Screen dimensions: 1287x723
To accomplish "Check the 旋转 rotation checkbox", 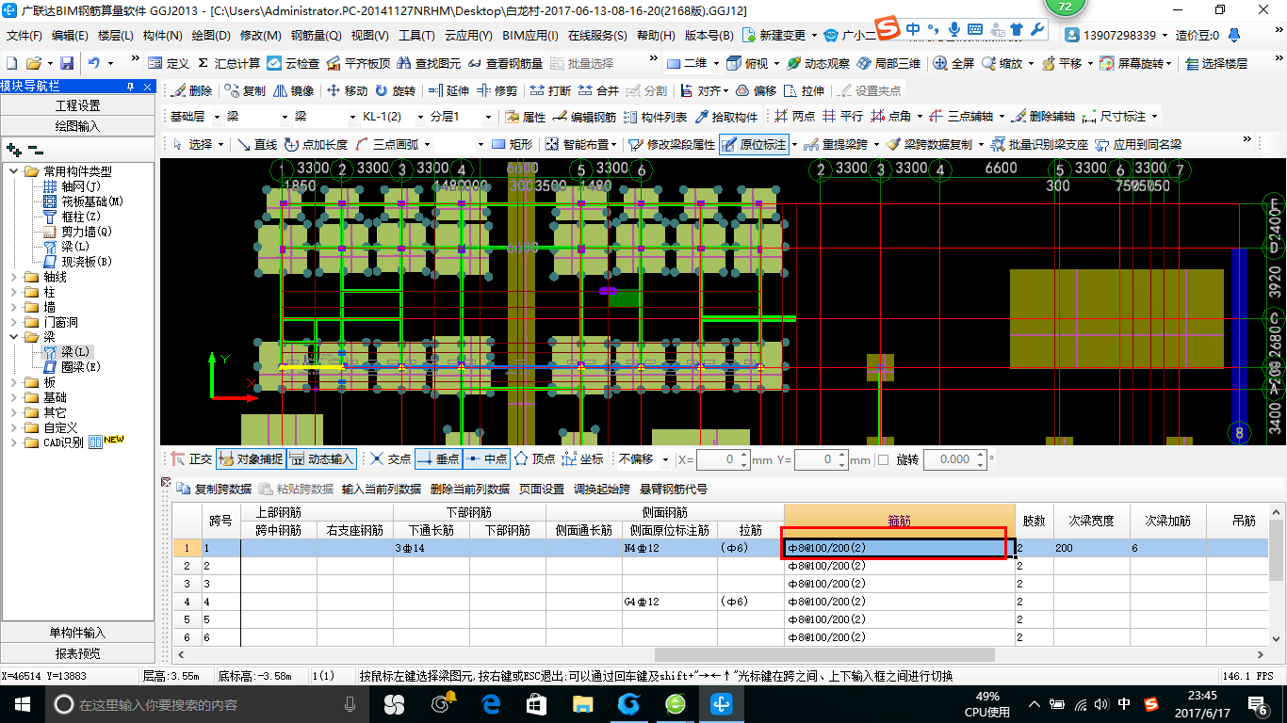I will pos(883,459).
